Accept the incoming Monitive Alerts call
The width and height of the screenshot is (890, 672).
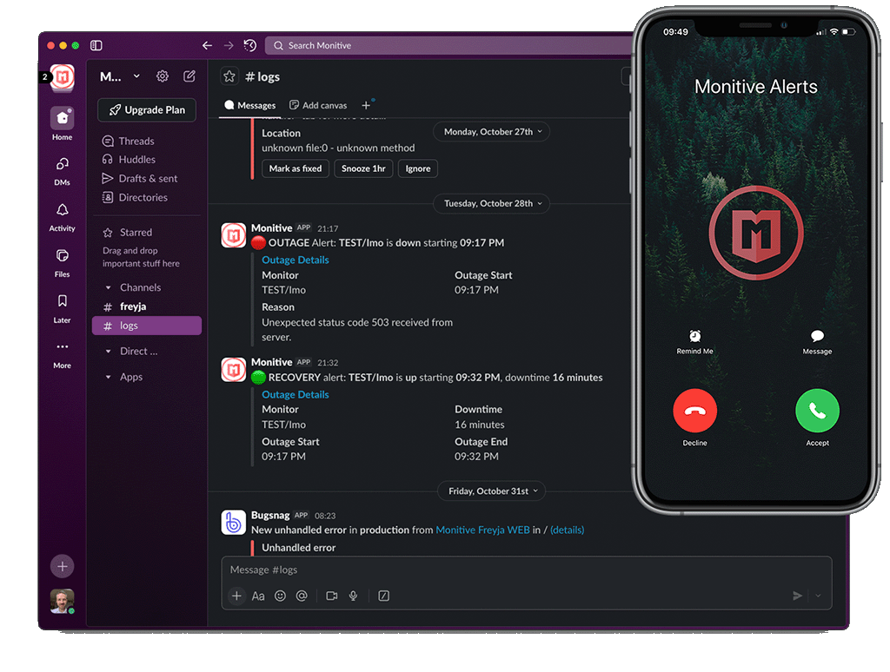click(816, 410)
